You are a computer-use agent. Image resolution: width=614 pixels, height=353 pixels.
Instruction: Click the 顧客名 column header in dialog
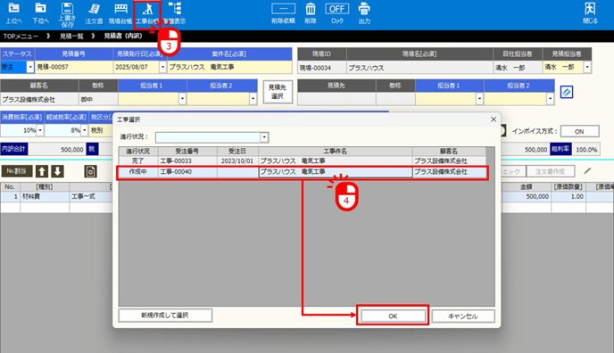tap(449, 151)
